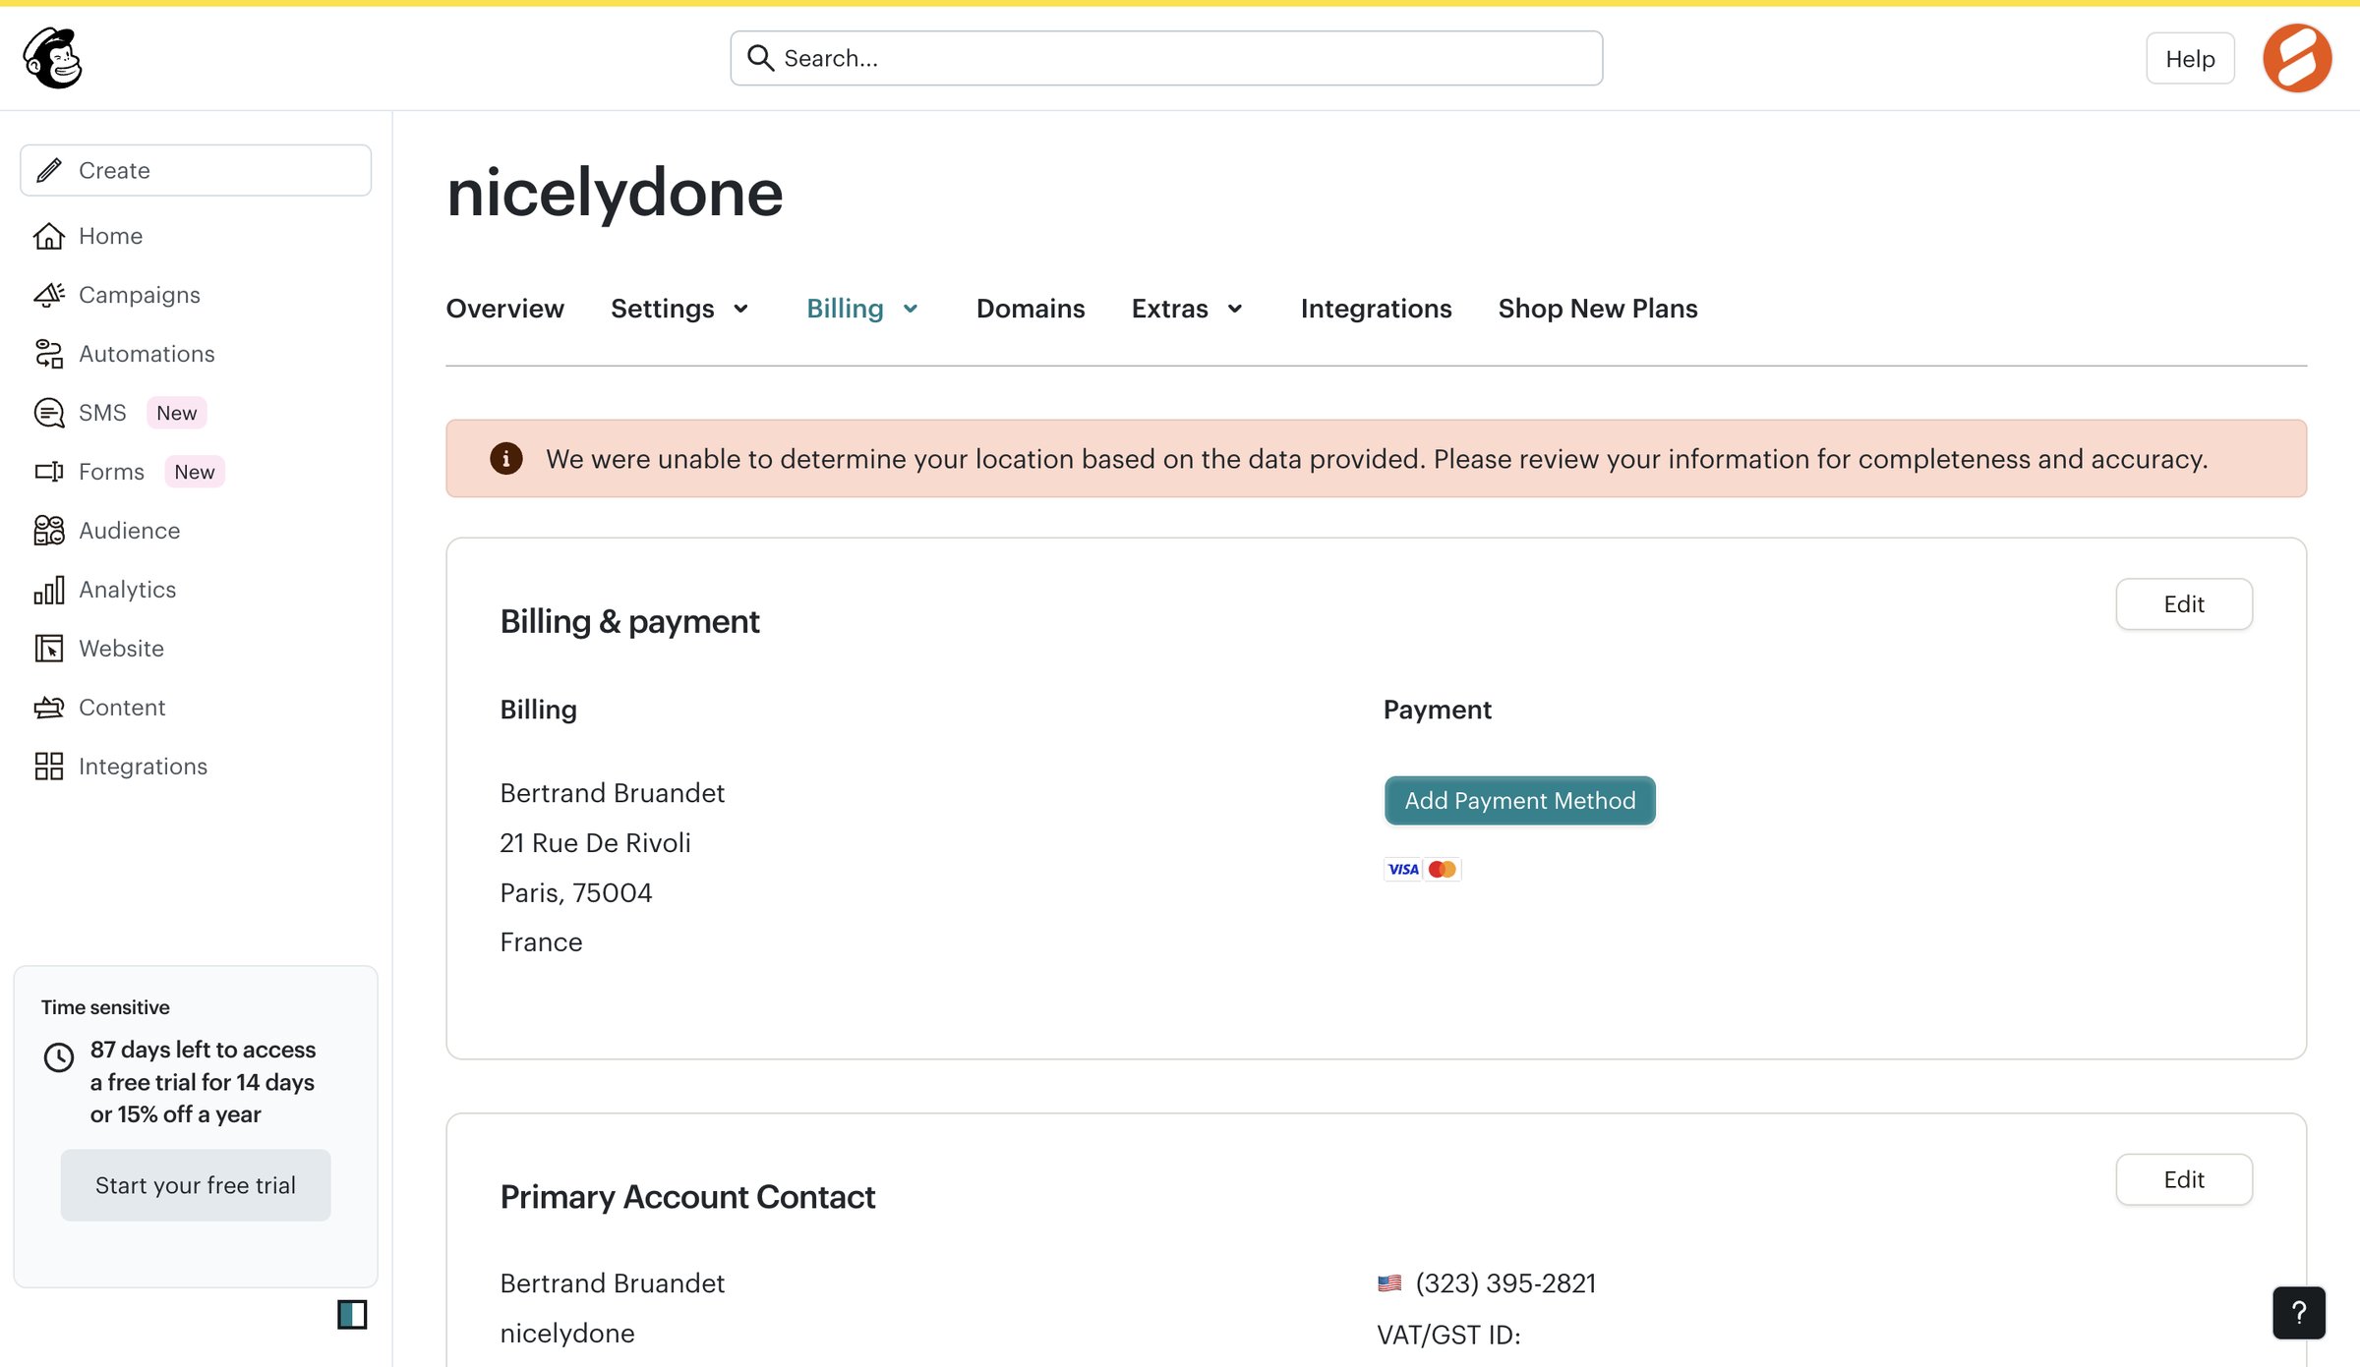Screen dimensions: 2360x1367
Task: Click the Audience people icon
Action: pos(49,531)
